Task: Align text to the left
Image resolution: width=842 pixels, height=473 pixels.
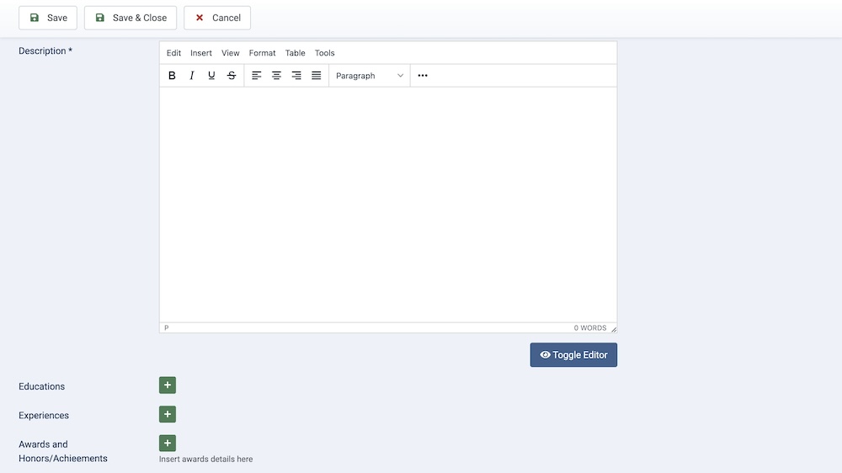Action: pyautogui.click(x=257, y=76)
